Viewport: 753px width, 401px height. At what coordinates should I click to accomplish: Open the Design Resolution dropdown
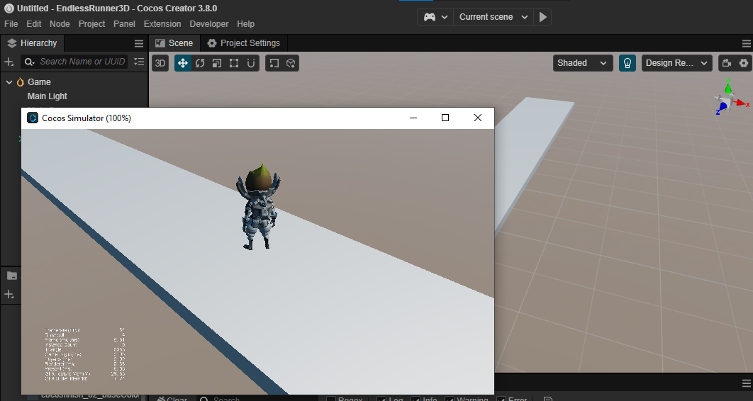[x=677, y=63]
